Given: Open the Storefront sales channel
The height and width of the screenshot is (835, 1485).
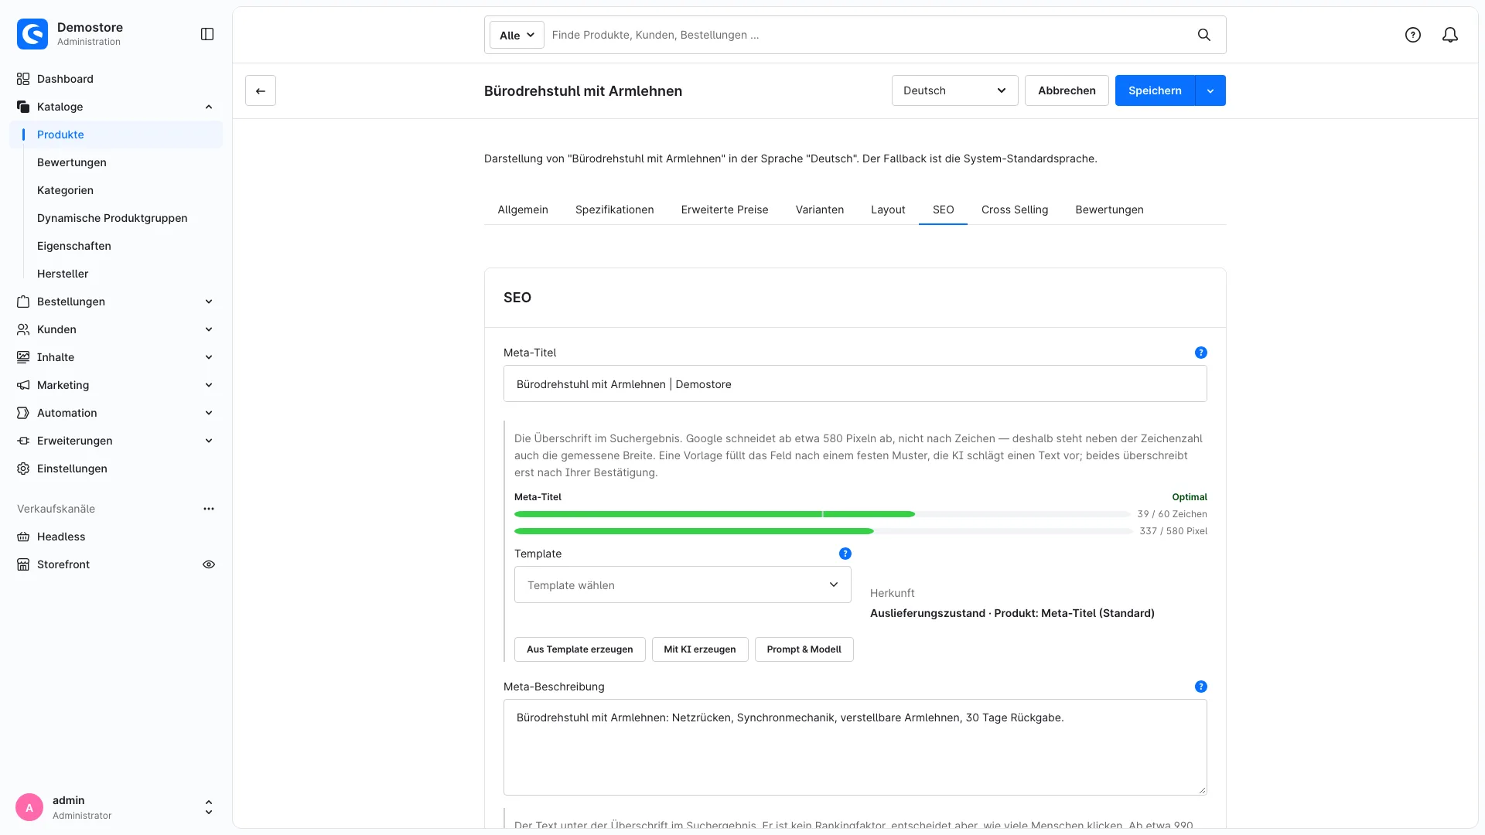Looking at the screenshot, I should [x=63, y=564].
